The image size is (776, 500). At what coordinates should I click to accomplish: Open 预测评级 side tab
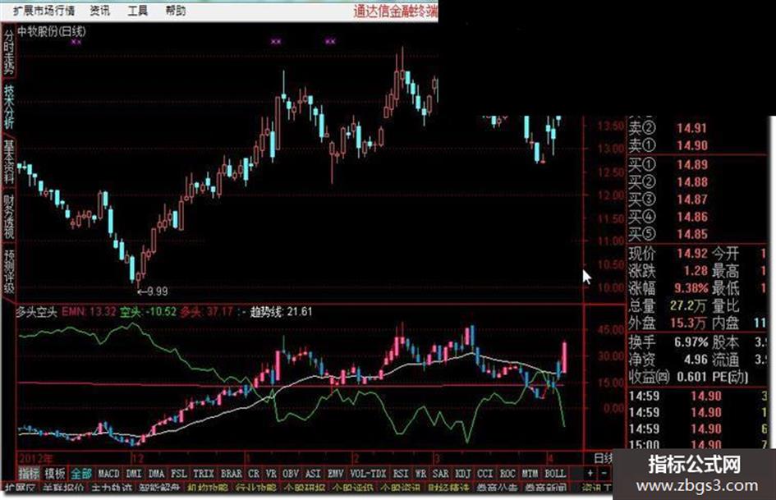[x=9, y=272]
